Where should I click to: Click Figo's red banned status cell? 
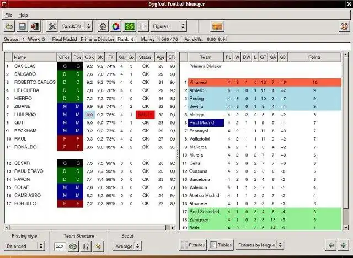[145, 115]
